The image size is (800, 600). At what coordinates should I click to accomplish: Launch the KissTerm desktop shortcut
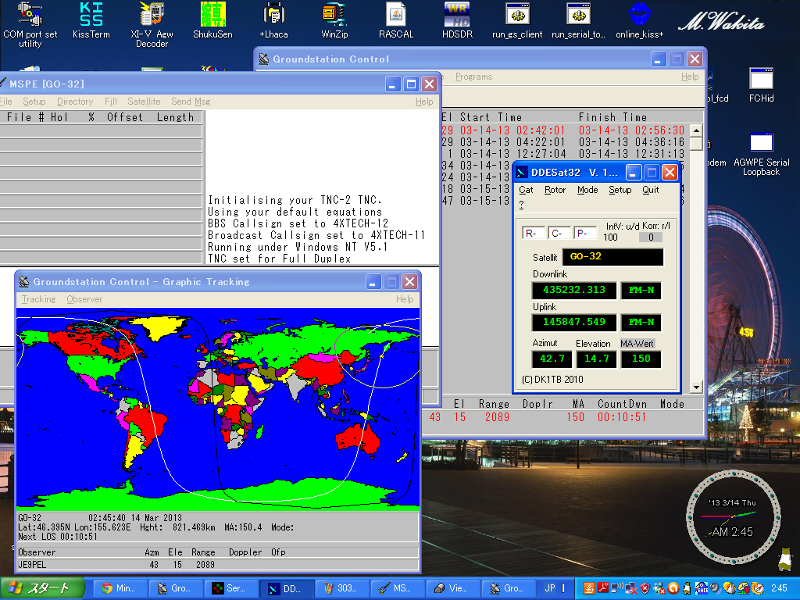coord(91,20)
